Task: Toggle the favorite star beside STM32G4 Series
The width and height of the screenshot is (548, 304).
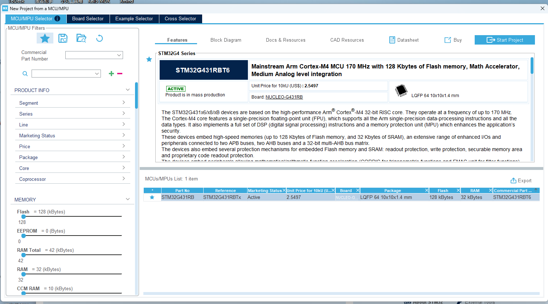Action: point(149,59)
